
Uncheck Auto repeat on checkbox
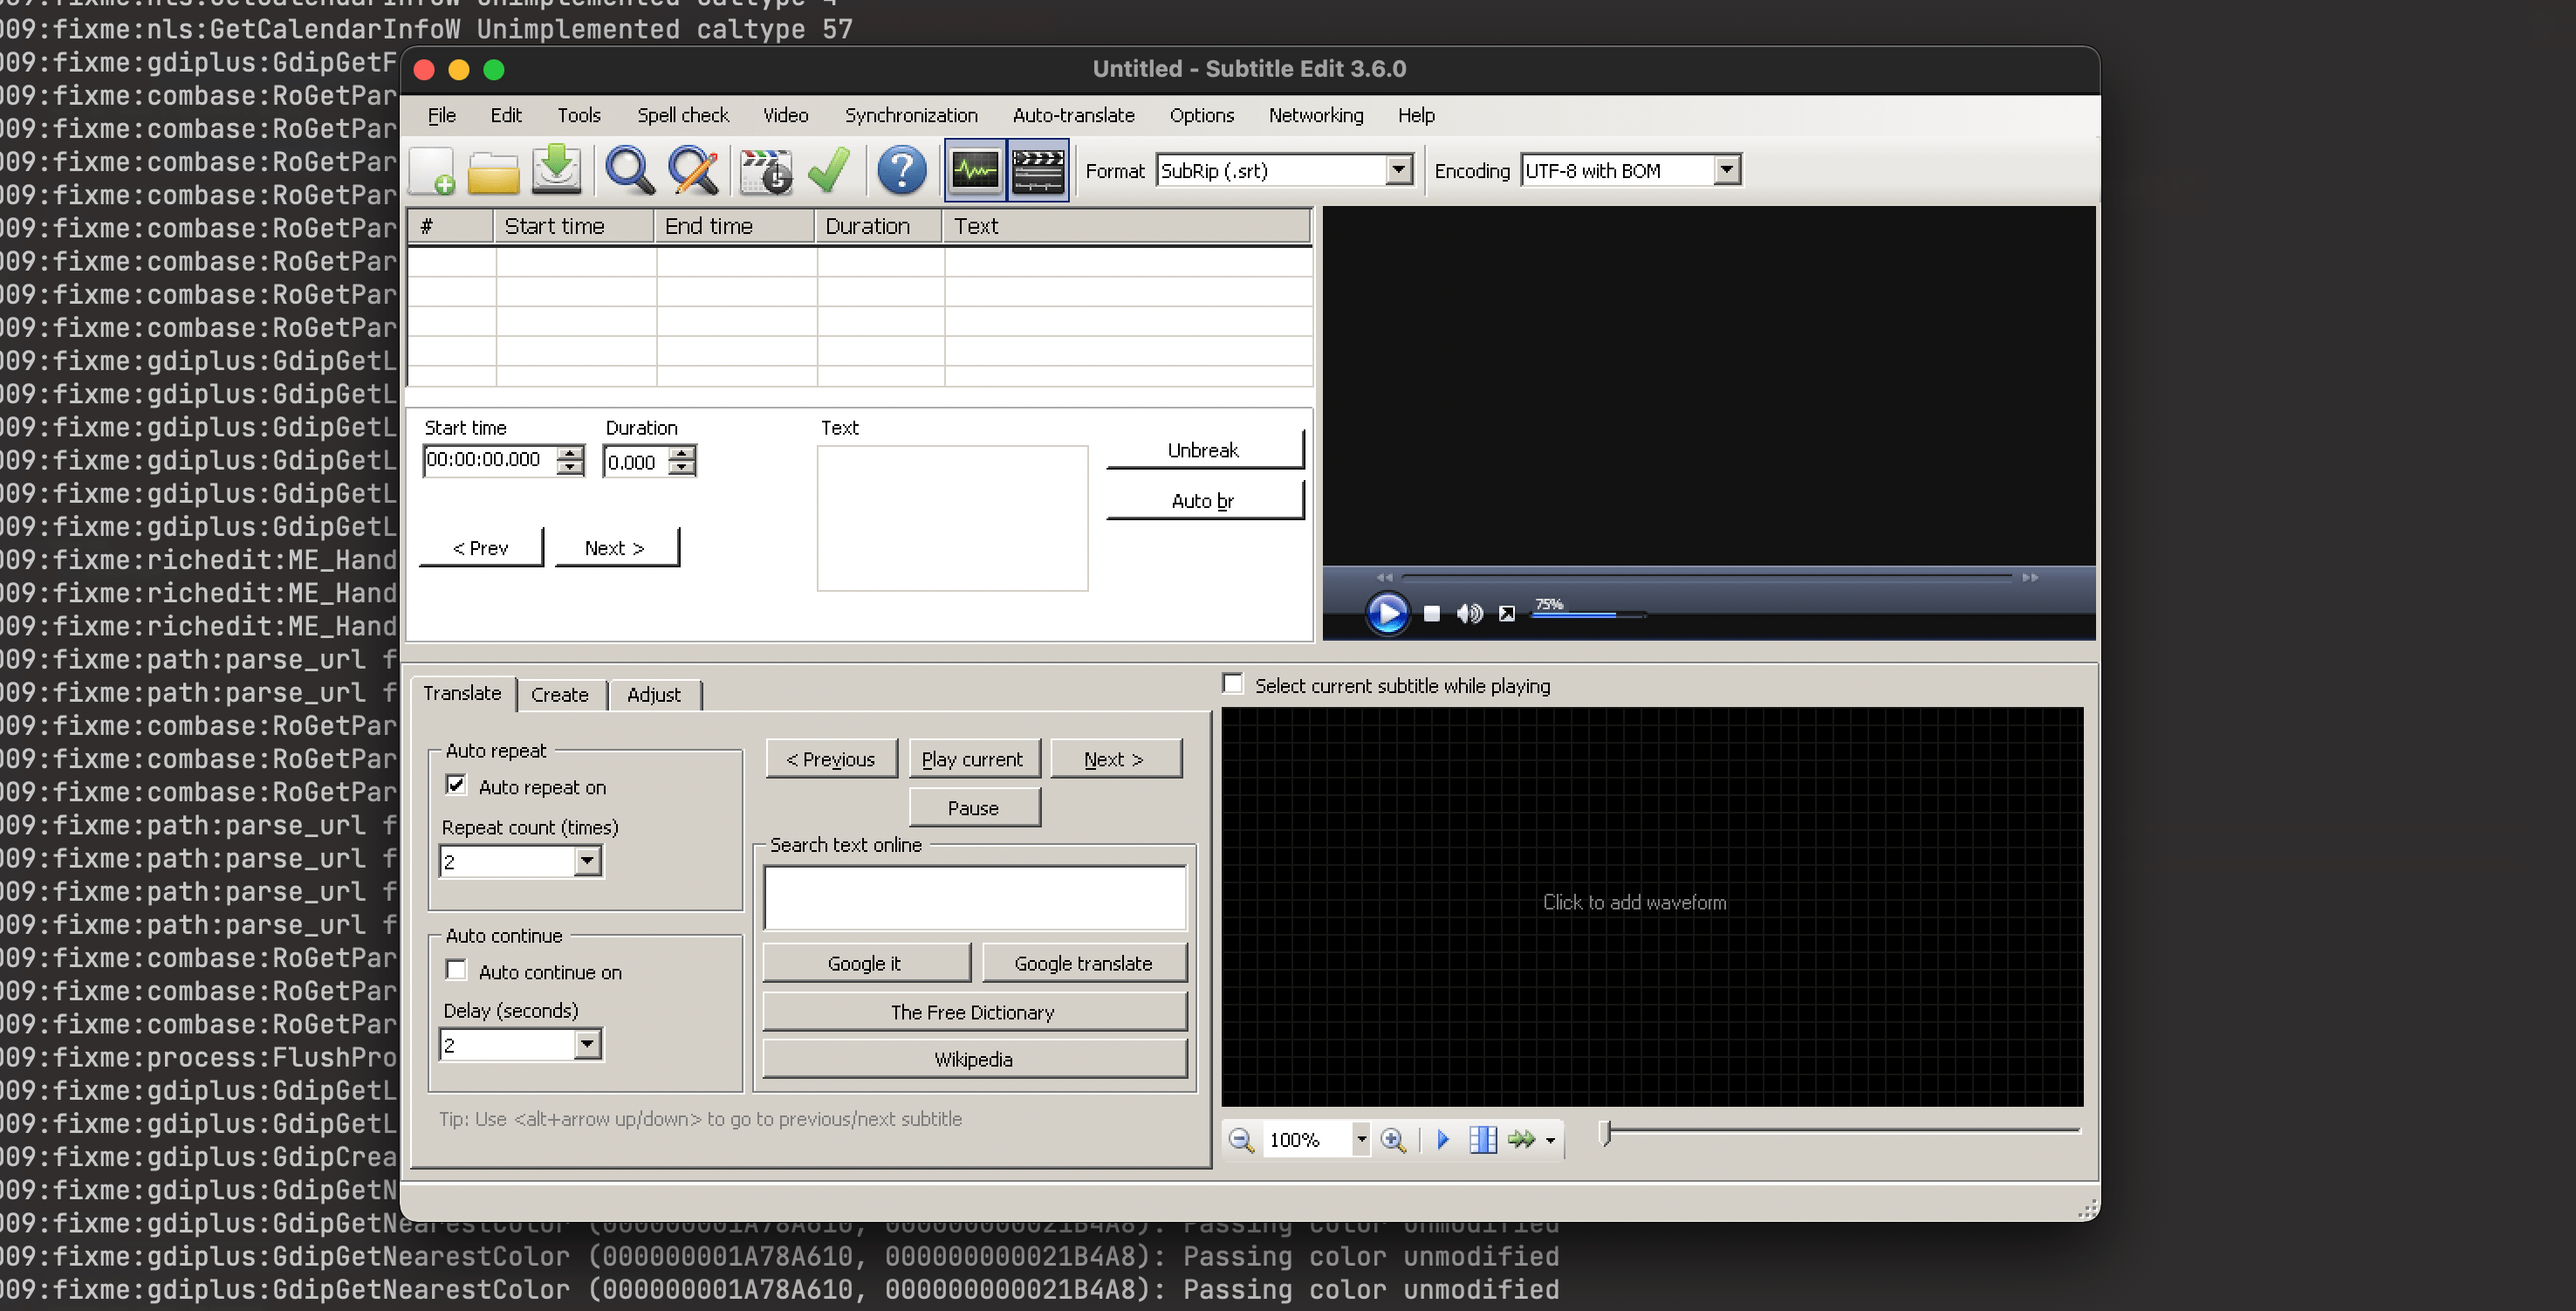456,785
